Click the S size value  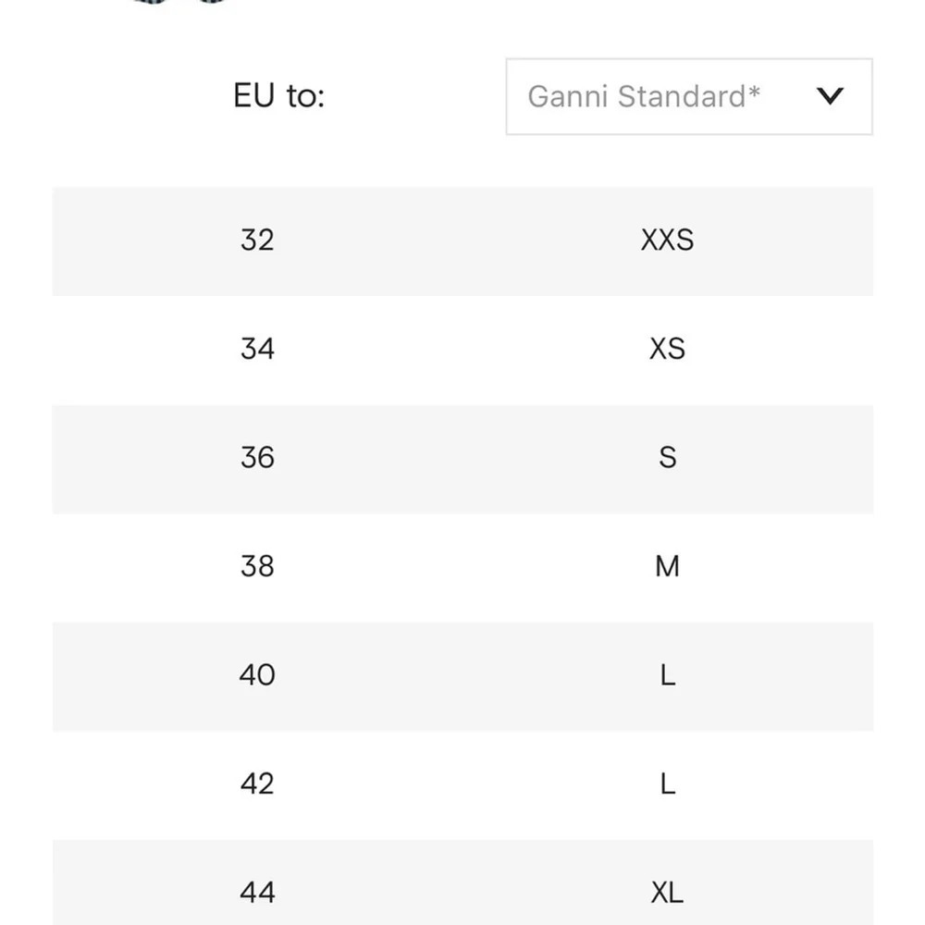667,458
